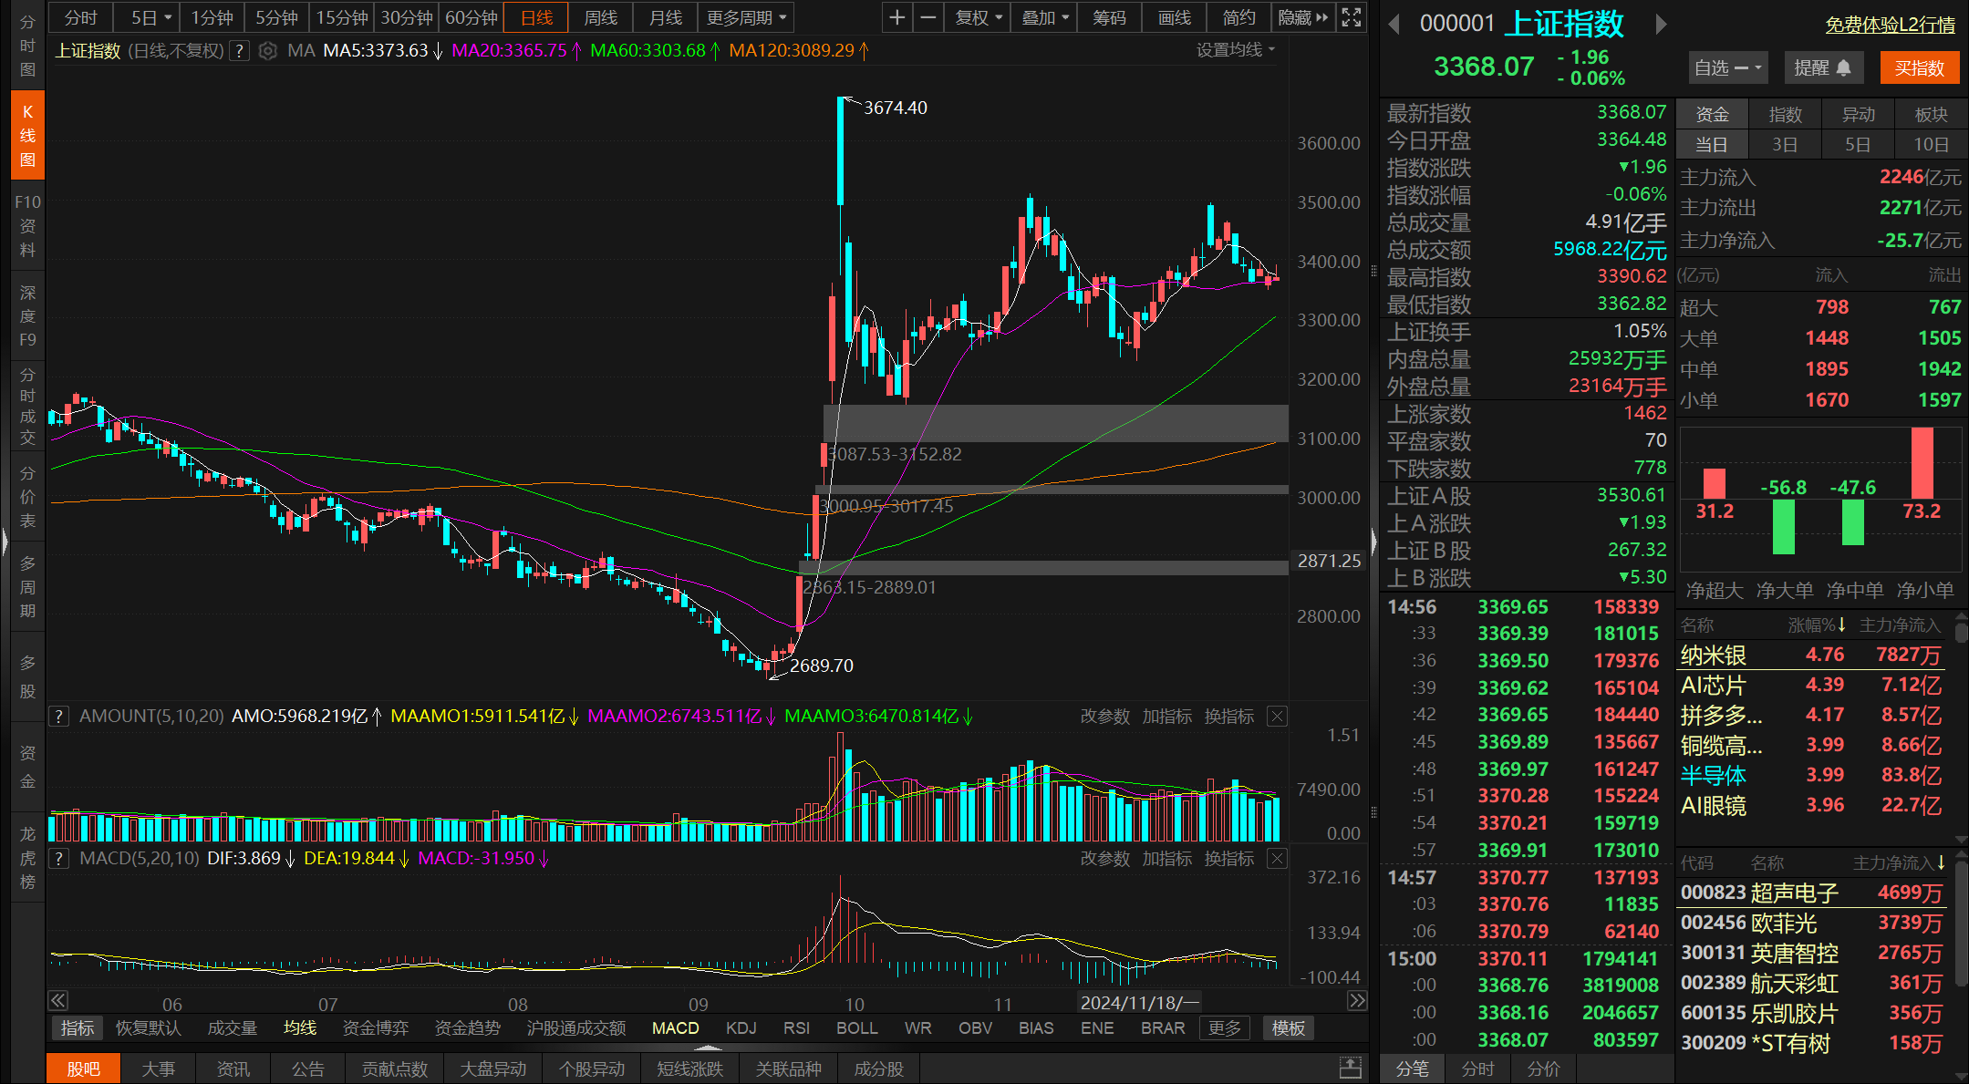Open help question mark beside 上证指数
Screen dimensions: 1969x1084
(x=239, y=51)
